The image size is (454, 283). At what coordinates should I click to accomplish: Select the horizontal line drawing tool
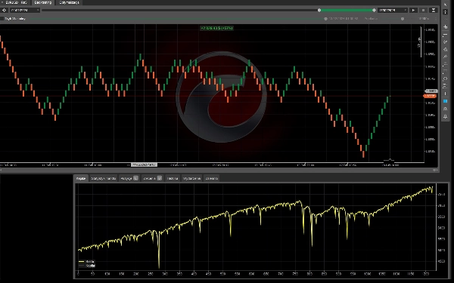[x=446, y=35]
